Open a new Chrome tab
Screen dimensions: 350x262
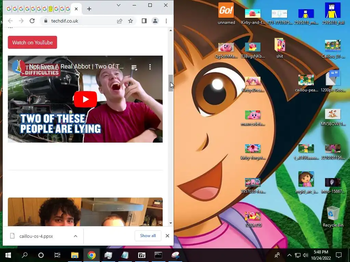(x=89, y=9)
